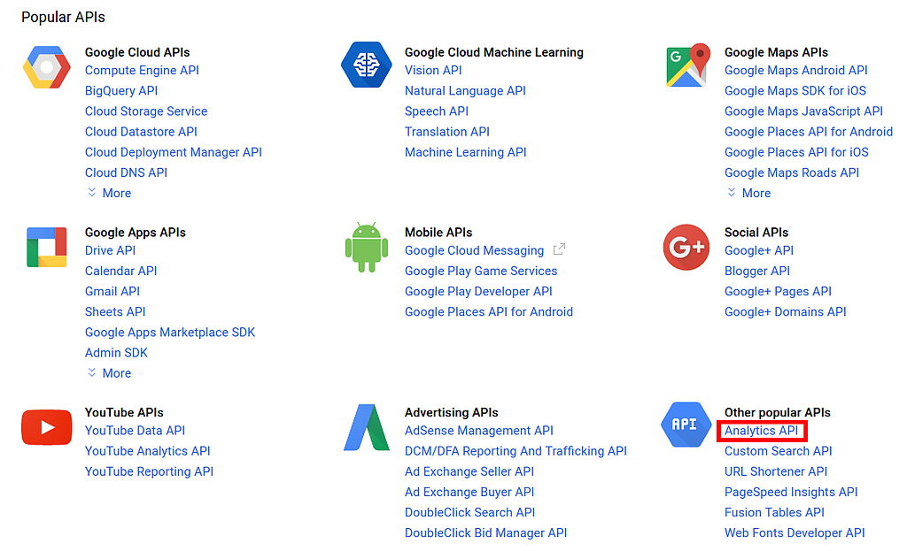Click the Google+ Social APIs icon

tap(686, 248)
